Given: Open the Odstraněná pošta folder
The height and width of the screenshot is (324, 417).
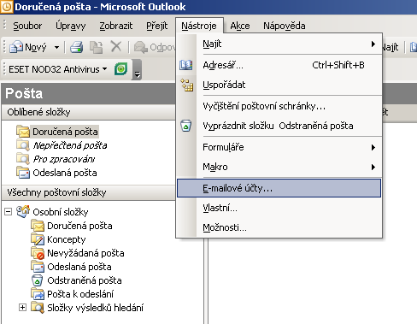Looking at the screenshot, I should pos(85,280).
